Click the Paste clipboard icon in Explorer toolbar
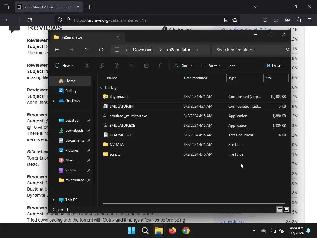The height and width of the screenshot is (238, 317). coord(117,65)
